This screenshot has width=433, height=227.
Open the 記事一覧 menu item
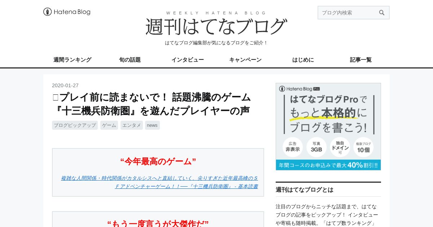coord(361,60)
